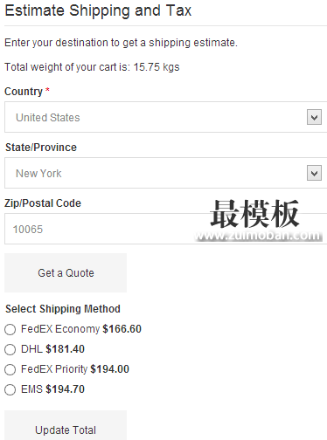Viewport: 327px width, 440px height.
Task: Click the Estimate Shipping and Tax heading
Action: [98, 10]
